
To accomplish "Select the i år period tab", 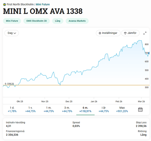I will [104, 109].
